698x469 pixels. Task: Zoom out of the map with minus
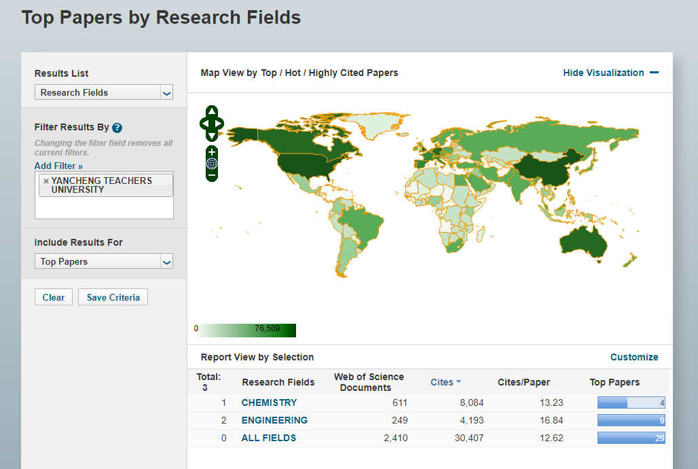pos(212,175)
